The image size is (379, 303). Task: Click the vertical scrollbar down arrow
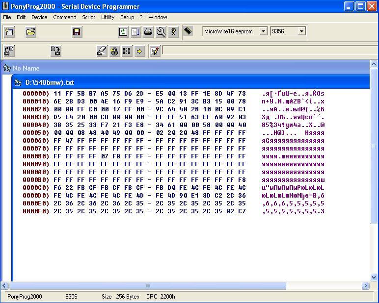[x=374, y=277]
